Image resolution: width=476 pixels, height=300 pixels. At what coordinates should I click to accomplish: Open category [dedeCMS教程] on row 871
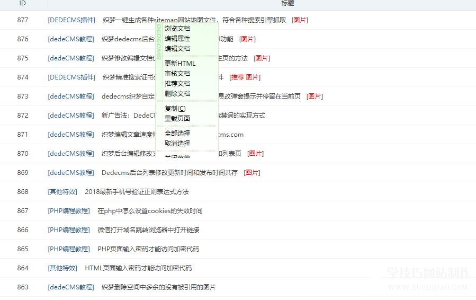point(71,135)
